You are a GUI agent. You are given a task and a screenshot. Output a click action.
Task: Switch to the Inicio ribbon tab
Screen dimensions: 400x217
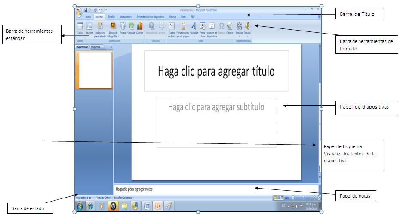(x=88, y=17)
